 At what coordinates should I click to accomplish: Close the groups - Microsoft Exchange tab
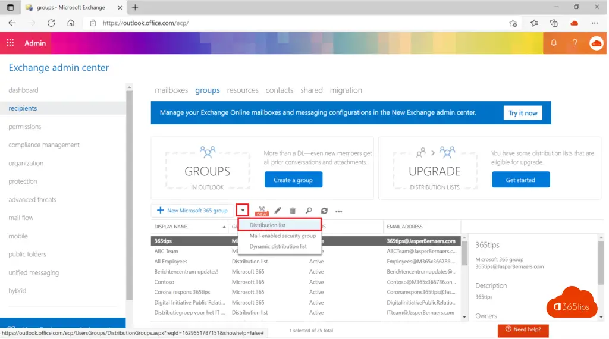(x=120, y=7)
